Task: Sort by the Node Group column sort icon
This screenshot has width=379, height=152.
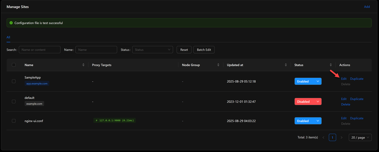Action: (218, 65)
